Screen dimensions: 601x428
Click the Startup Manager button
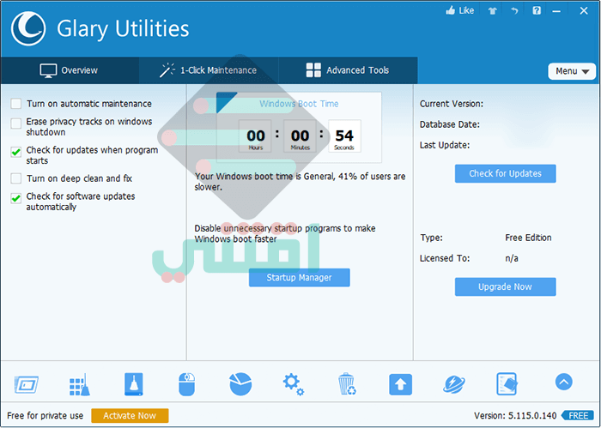[x=300, y=278]
